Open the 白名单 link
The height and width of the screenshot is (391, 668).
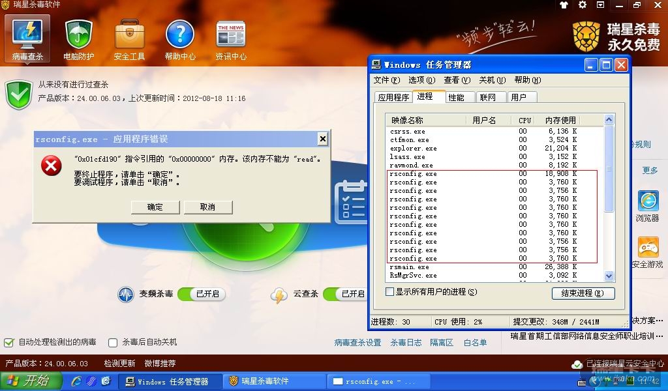475,343
